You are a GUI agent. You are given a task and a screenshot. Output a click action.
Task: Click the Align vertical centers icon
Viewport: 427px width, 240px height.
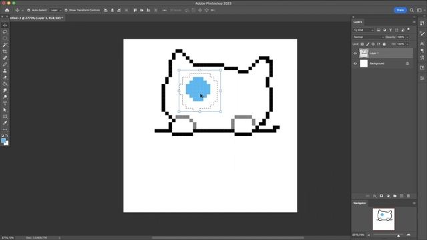141,10
